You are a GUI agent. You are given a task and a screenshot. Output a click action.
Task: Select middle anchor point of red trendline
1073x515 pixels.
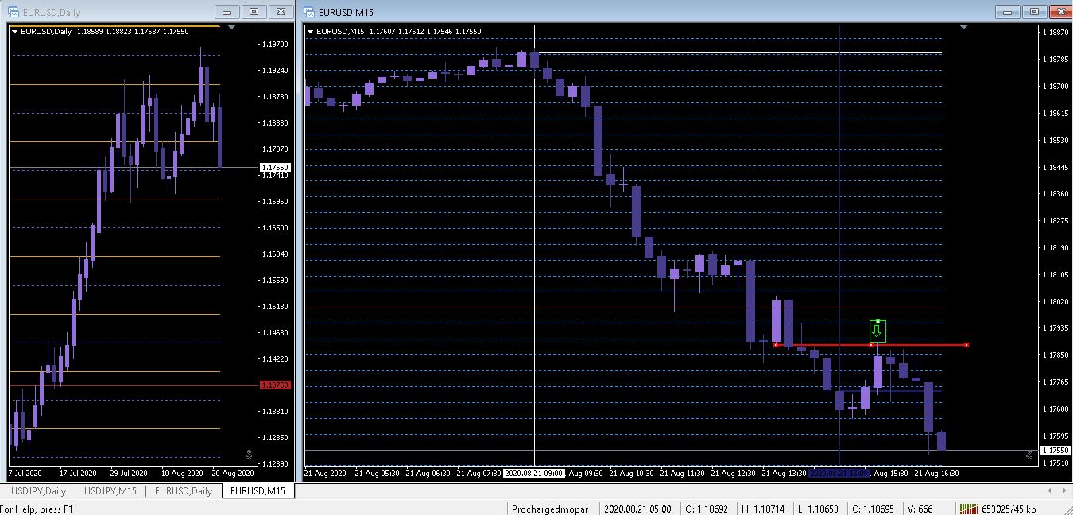(x=871, y=345)
